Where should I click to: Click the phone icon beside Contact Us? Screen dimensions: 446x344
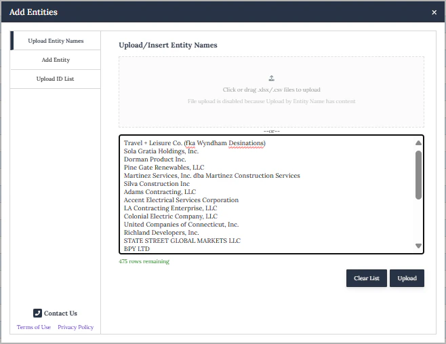coord(37,313)
